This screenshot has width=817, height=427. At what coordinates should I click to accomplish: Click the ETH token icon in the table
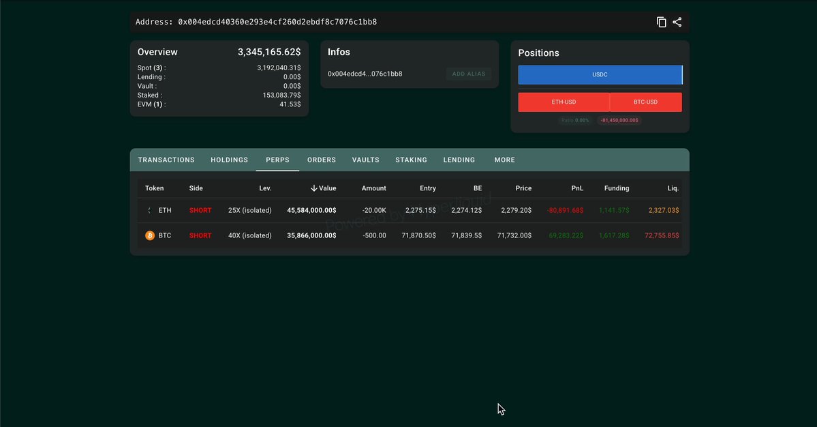(149, 211)
